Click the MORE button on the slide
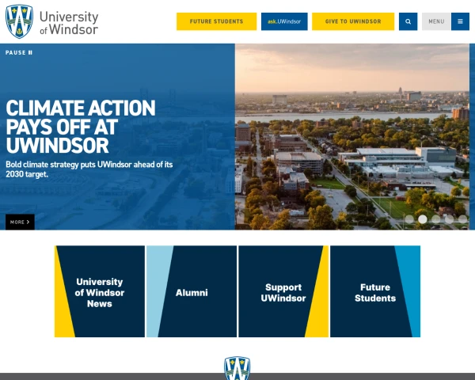This screenshot has height=380, width=475. (x=20, y=222)
